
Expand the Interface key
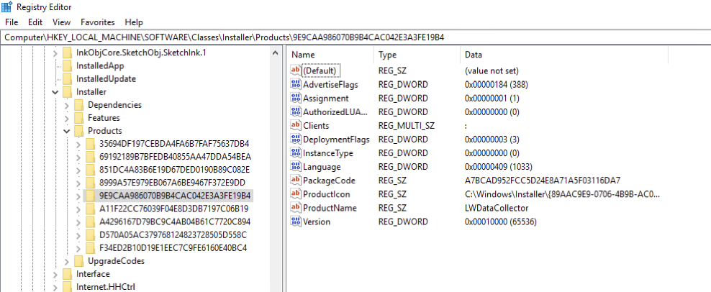point(55,274)
